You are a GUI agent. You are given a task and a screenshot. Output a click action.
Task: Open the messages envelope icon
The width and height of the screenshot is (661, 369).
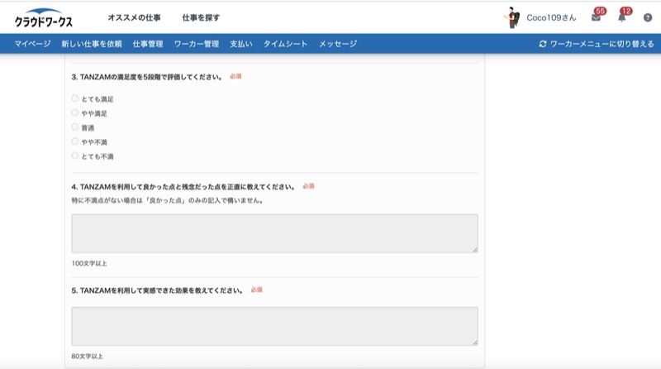pos(596,17)
